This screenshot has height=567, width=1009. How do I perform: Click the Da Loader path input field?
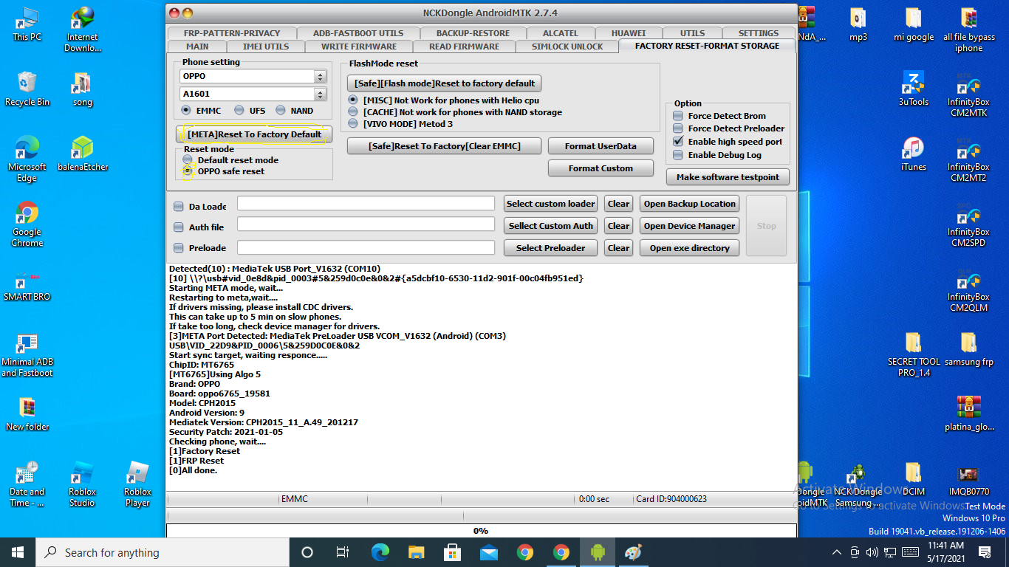pyautogui.click(x=366, y=203)
